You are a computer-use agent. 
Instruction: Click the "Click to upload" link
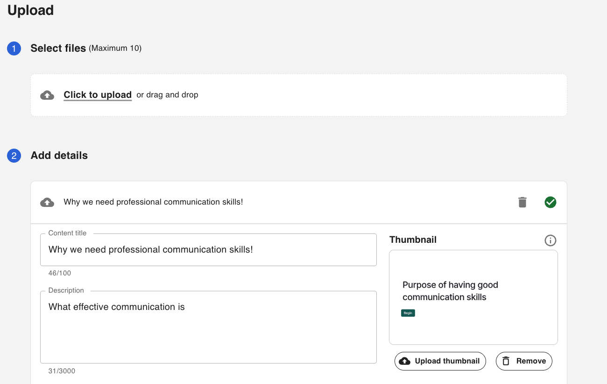tap(98, 95)
